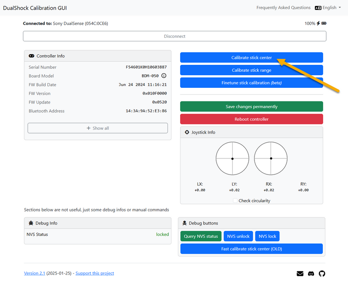Click the DualShock Calibration GUI title
348x281 pixels.
pos(35,8)
